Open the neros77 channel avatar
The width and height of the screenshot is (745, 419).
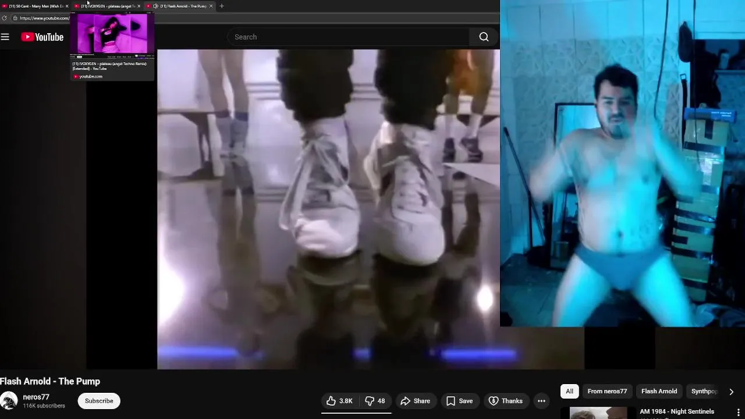(9, 401)
